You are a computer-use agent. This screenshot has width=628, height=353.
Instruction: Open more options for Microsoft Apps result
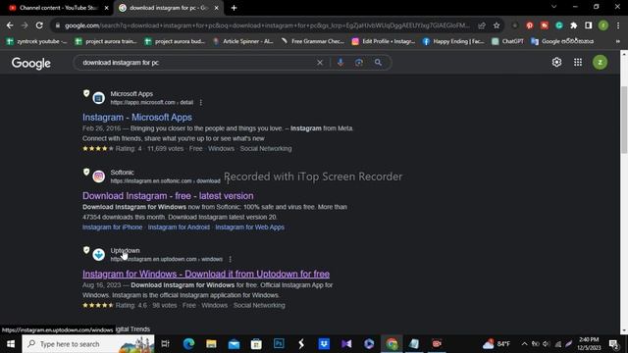[x=200, y=102]
